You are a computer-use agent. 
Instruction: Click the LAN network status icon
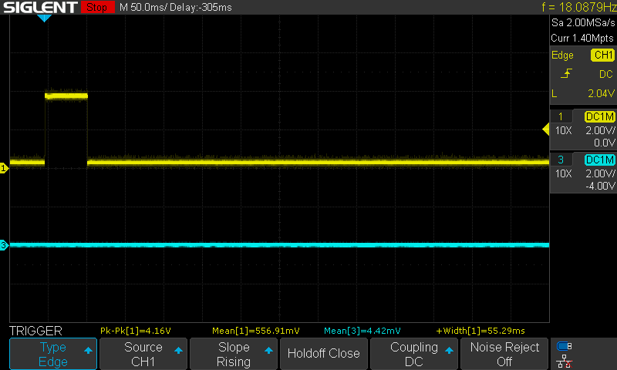[x=565, y=360]
